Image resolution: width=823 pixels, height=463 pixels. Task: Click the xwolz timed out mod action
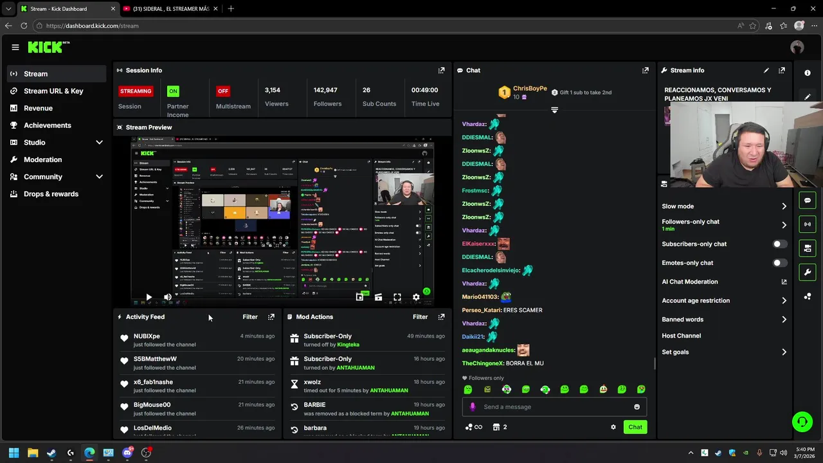(367, 386)
